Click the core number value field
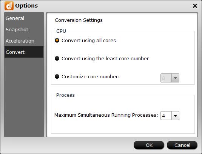The height and width of the screenshot is (154, 202). 166,78
